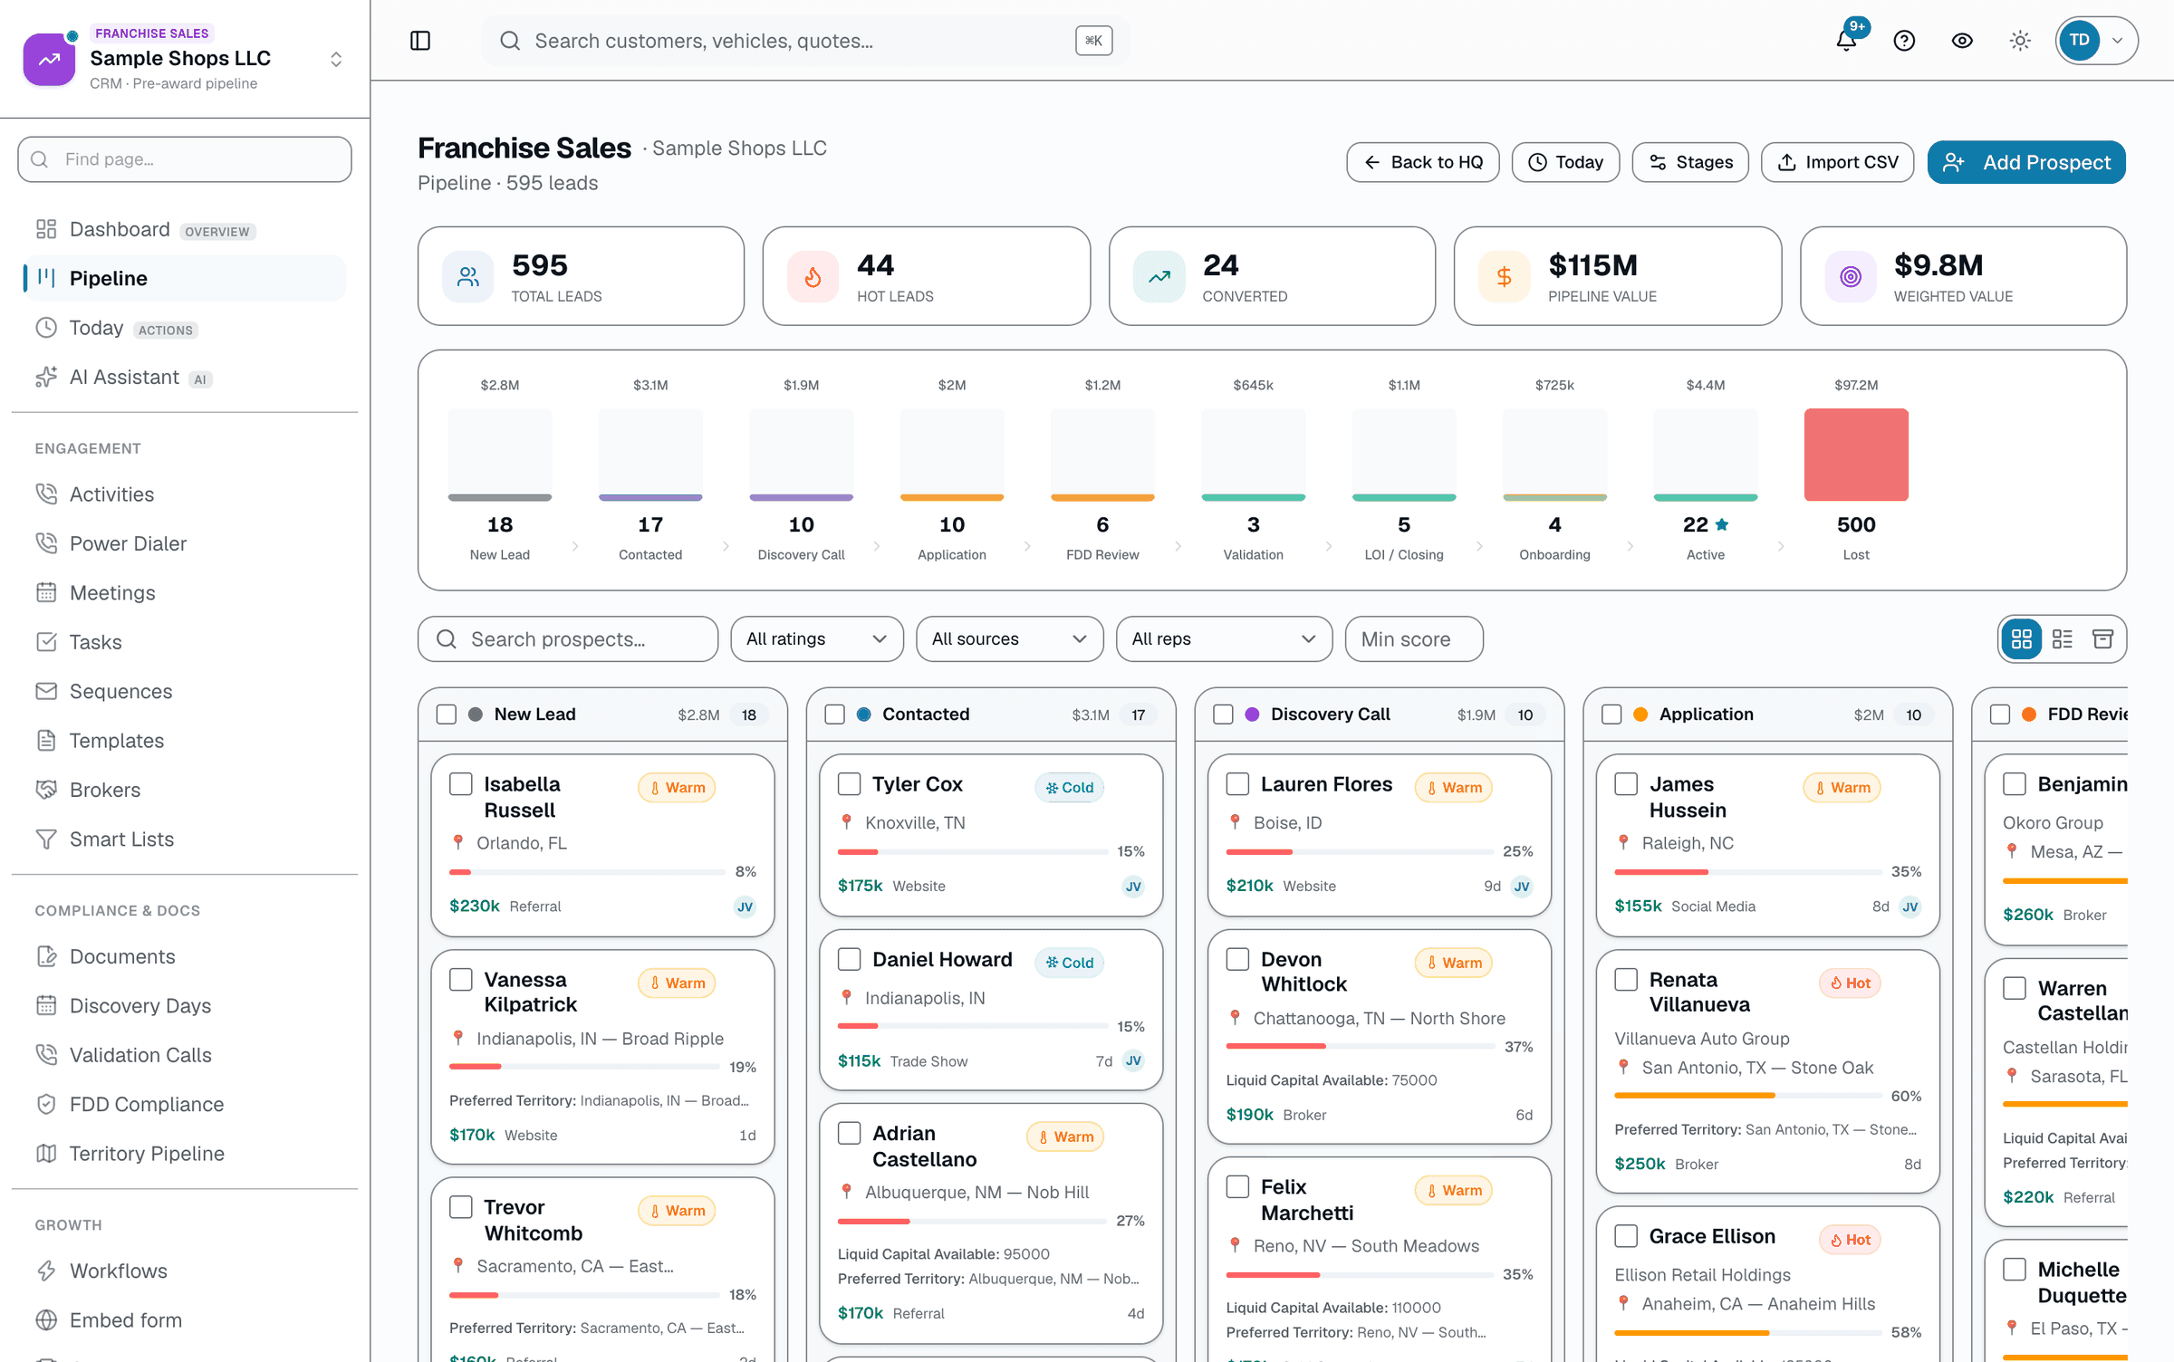Click the Pipeline Value dollar icon
2174x1362 pixels.
click(1504, 276)
